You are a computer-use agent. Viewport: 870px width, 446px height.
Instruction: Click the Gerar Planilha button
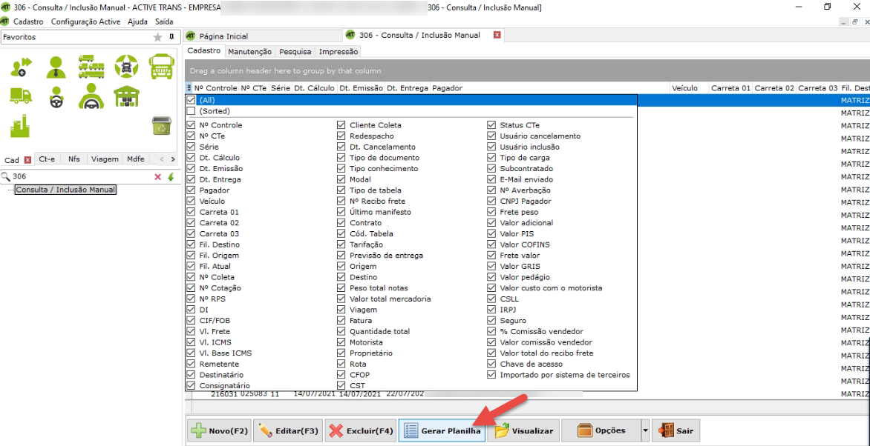(x=442, y=430)
